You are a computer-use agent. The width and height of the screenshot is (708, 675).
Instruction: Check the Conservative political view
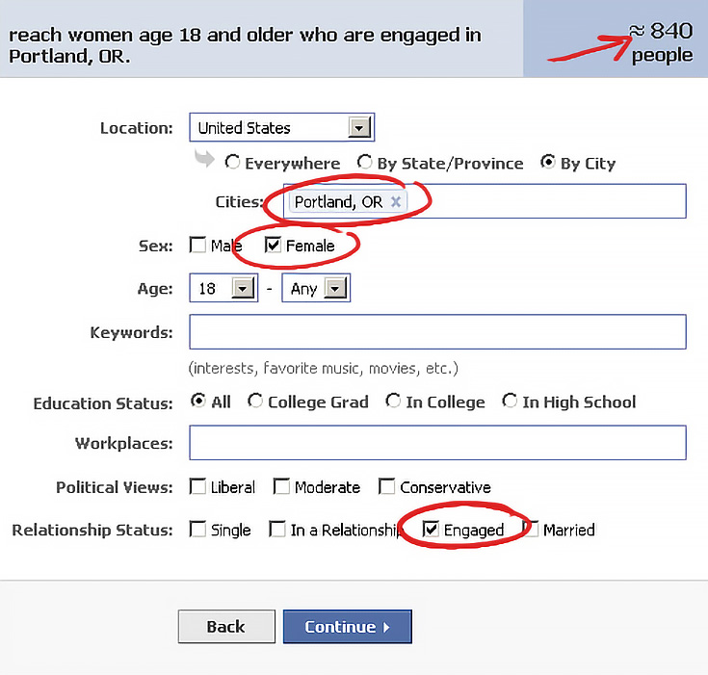(386, 486)
